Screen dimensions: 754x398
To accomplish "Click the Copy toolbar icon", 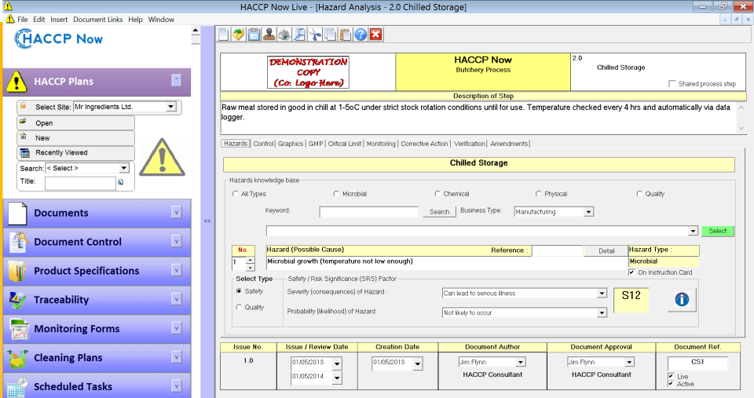I will click(x=330, y=35).
